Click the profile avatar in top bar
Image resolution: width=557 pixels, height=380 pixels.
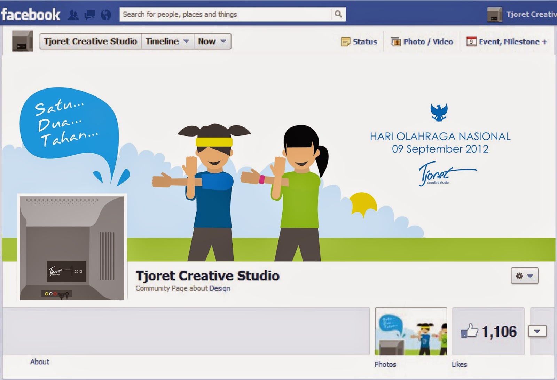point(494,15)
